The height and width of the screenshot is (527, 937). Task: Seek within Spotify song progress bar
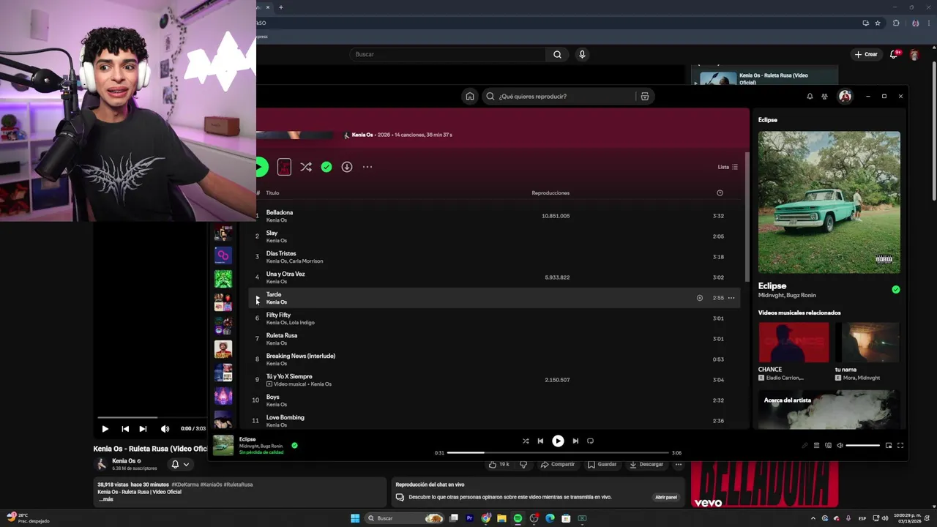(x=558, y=452)
